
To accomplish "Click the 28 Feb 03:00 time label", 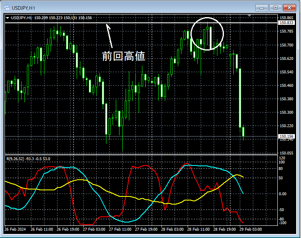I will [x=173, y=229].
